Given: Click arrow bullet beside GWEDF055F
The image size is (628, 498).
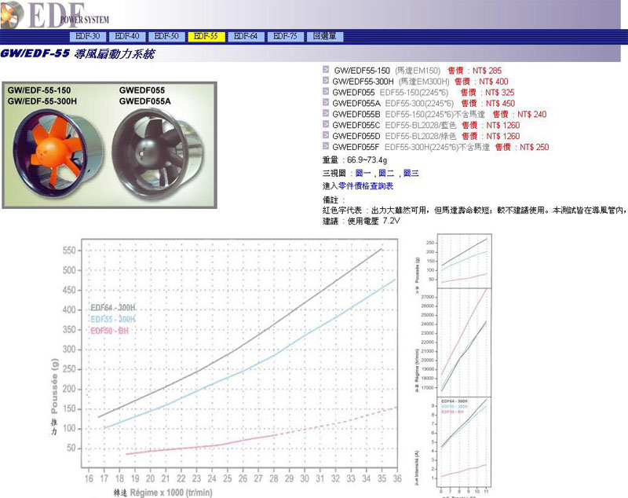Looking at the screenshot, I should click(326, 147).
